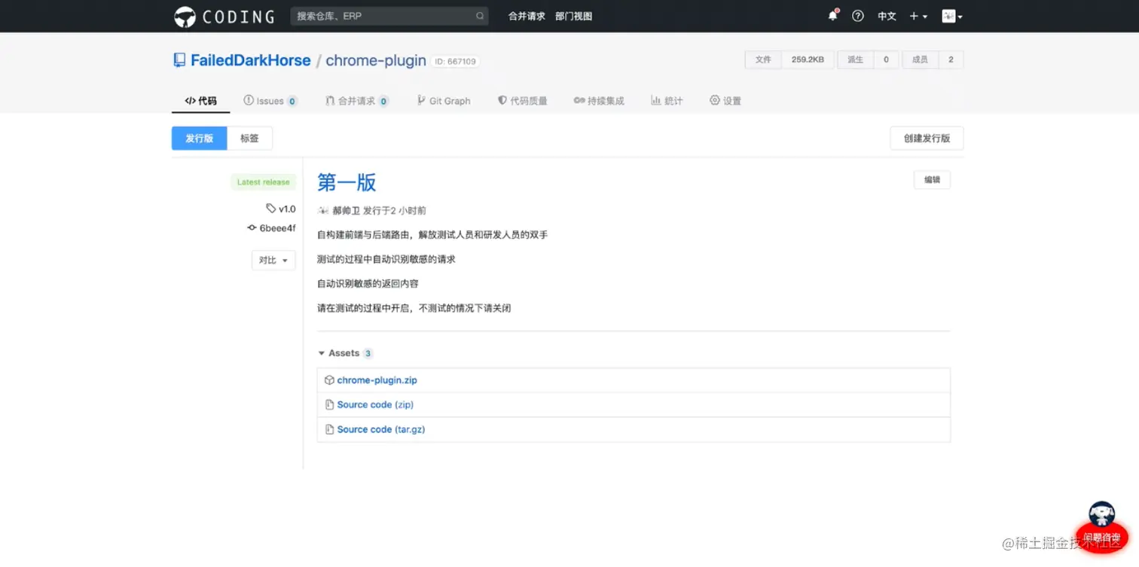Click the repository book icon
This screenshot has width=1139, height=567.
(179, 60)
